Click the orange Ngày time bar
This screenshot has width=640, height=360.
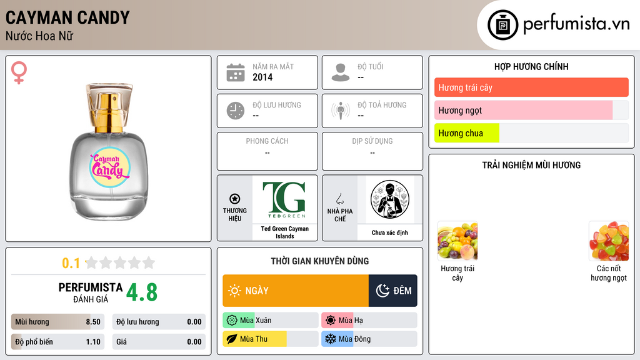tap(296, 291)
